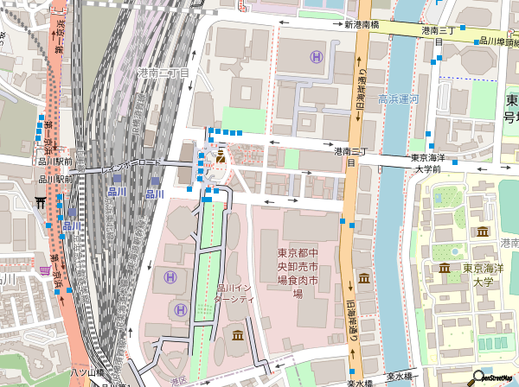The width and height of the screenshot is (519, 387).
Task: Click the torii shrine icon
Action: [38, 202]
